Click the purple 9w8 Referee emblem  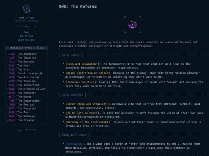pyautogui.click(x=132, y=24)
